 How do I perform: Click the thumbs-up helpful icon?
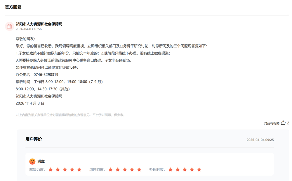click(x=283, y=123)
